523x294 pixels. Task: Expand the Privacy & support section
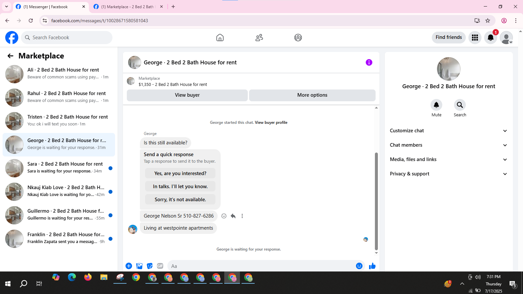(x=449, y=174)
